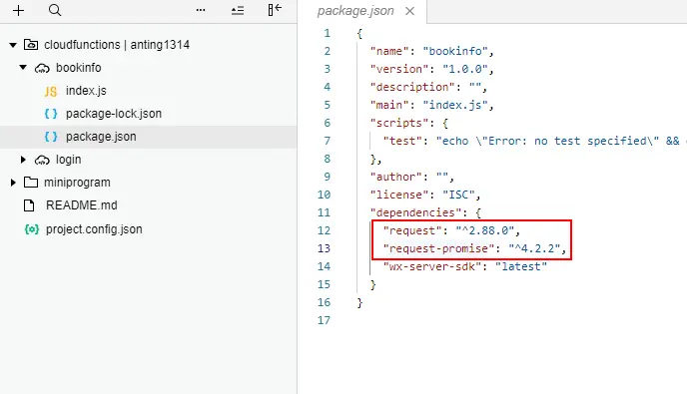Click the bookinfo cloud function icon

[x=43, y=68]
